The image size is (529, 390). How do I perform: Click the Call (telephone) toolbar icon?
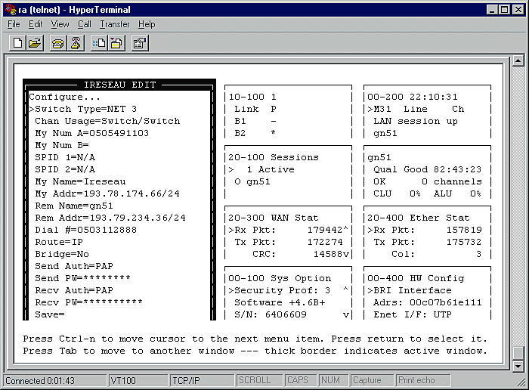pyautogui.click(x=58, y=43)
